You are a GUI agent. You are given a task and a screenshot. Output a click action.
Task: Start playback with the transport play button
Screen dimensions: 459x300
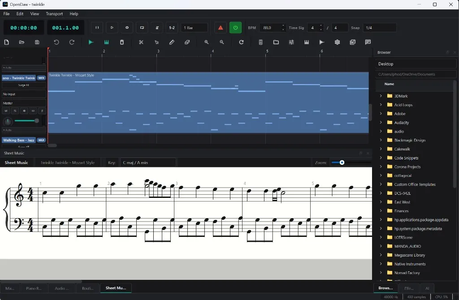[x=112, y=27]
